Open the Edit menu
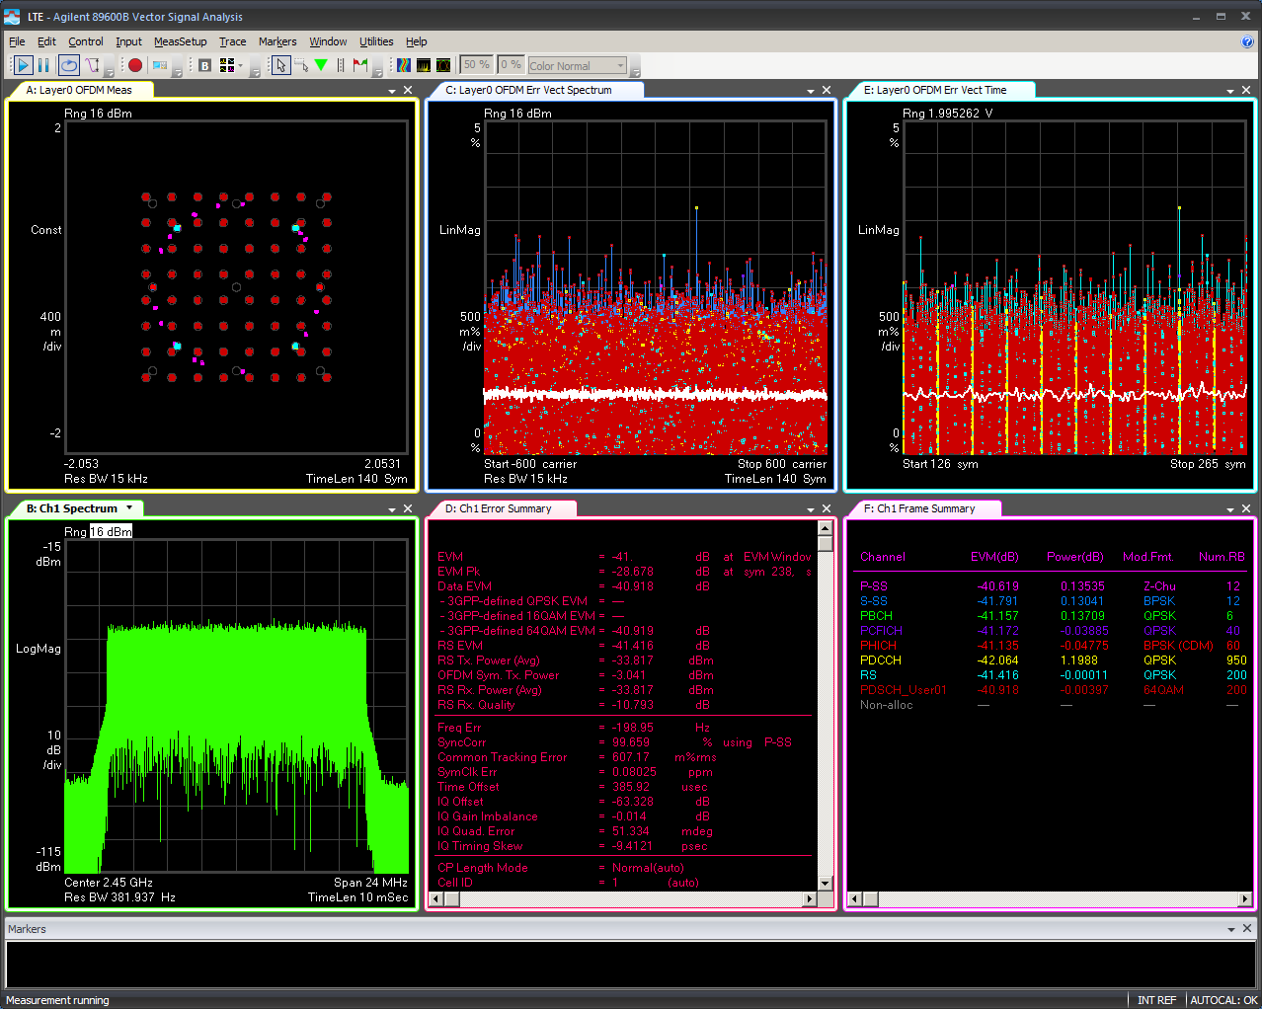The height and width of the screenshot is (1009, 1262). pos(46,41)
